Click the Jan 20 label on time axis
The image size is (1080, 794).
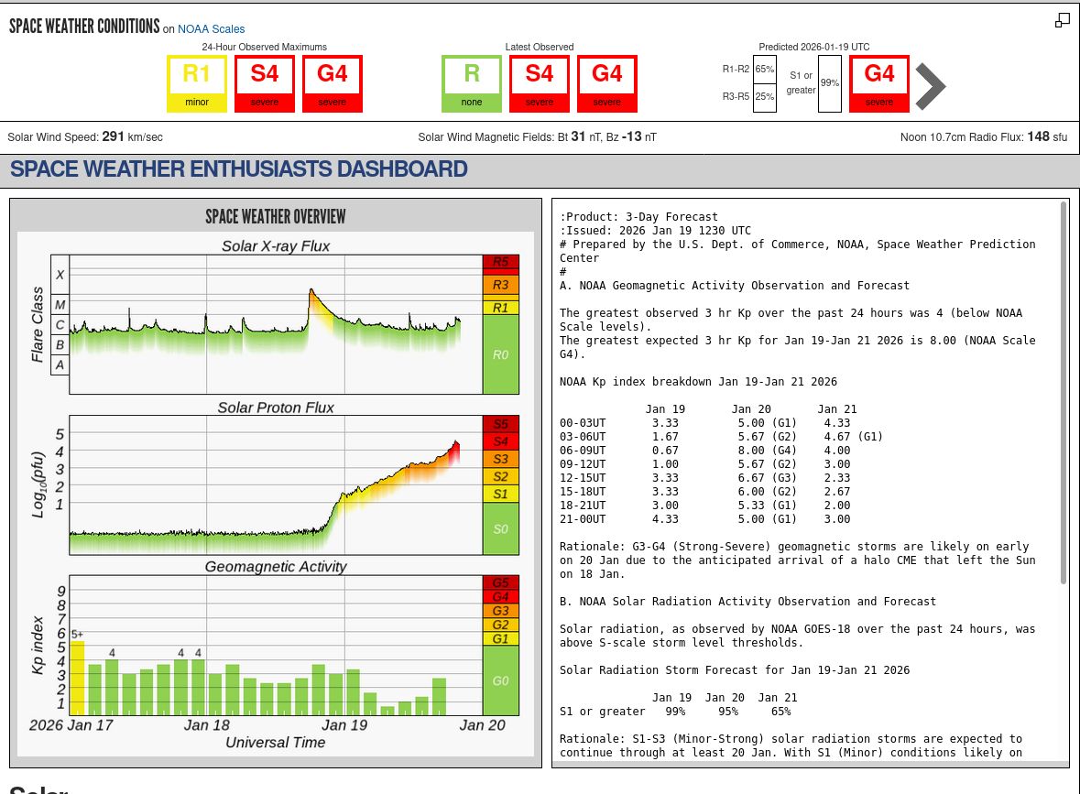point(482,725)
